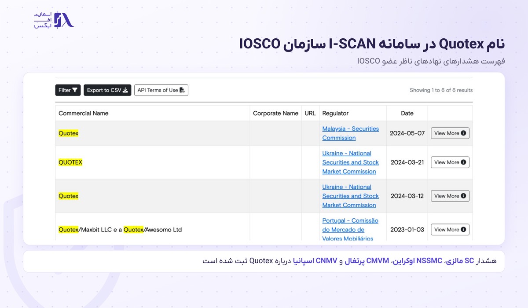The height and width of the screenshot is (308, 528).
Task: Click the Date column header
Action: tap(407, 113)
